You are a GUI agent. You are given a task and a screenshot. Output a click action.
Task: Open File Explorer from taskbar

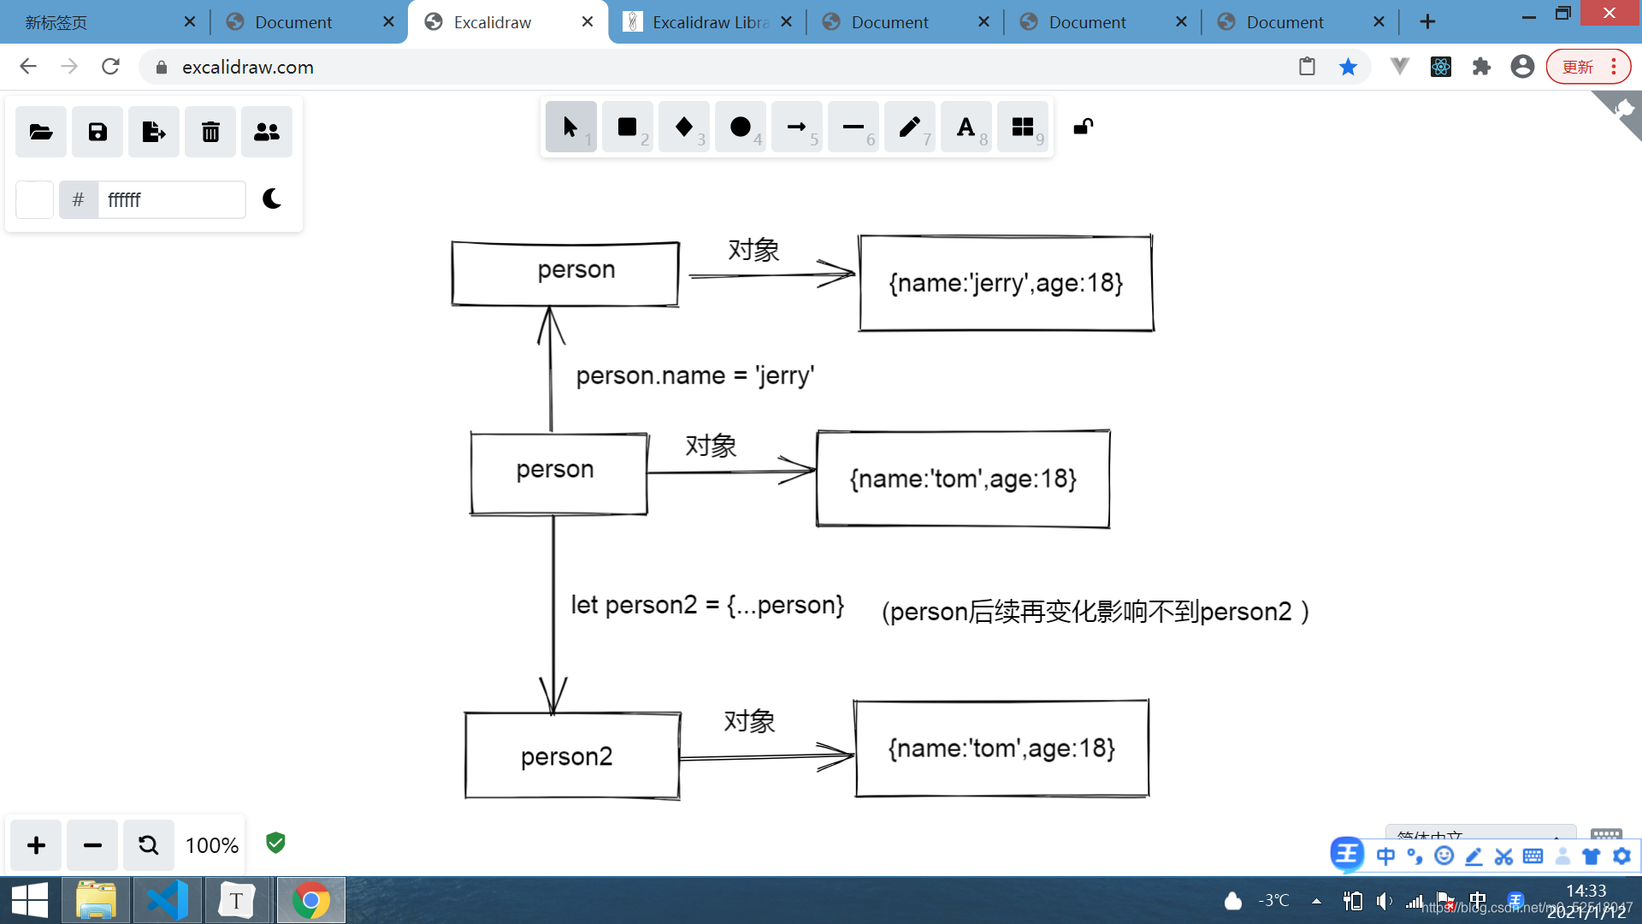tap(96, 900)
